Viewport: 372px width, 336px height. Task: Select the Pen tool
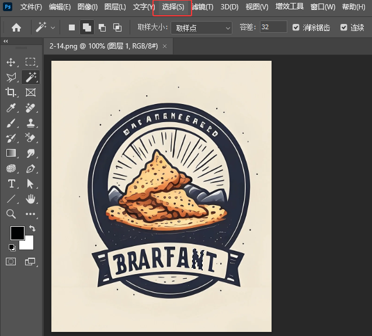coord(30,169)
